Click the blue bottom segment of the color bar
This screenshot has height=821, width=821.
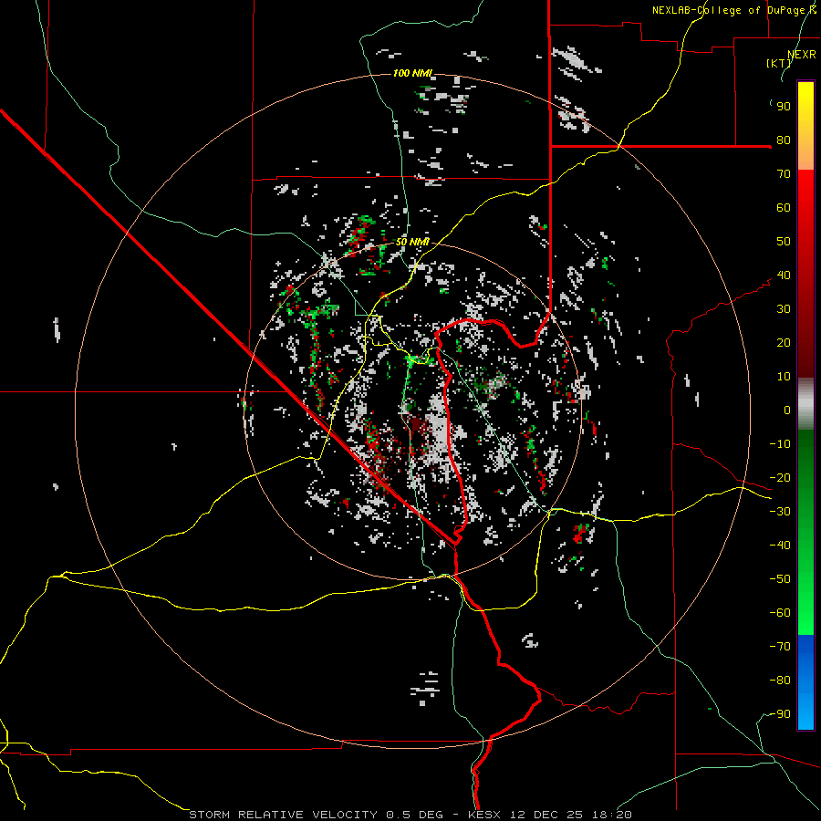coord(805,682)
